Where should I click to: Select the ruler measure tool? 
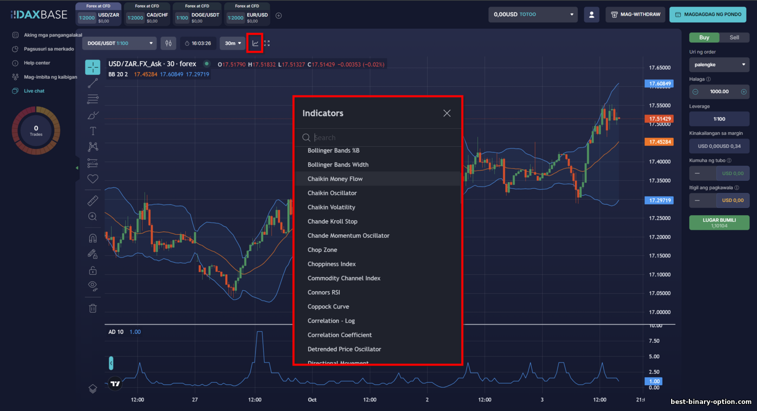[x=93, y=200]
